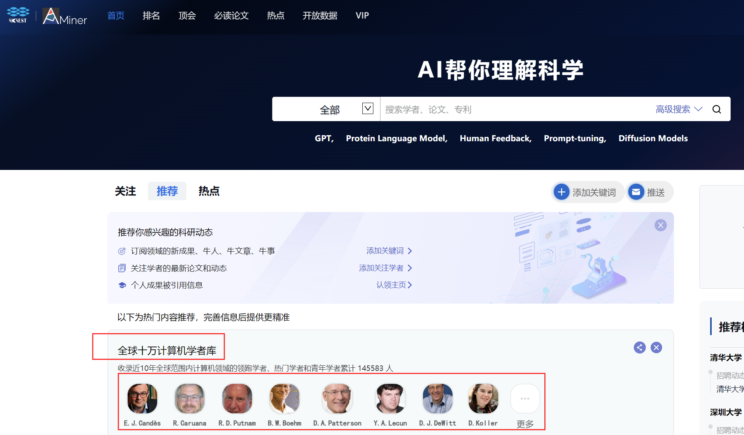Image resolution: width=744 pixels, height=435 pixels.
Task: Close the 全球十万计算机学者库 card
Action: tap(656, 347)
